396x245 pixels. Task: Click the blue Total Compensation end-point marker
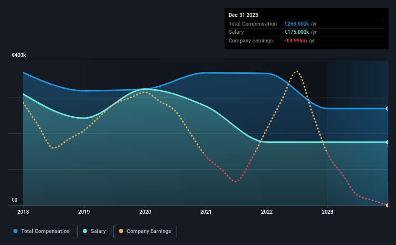click(388, 109)
